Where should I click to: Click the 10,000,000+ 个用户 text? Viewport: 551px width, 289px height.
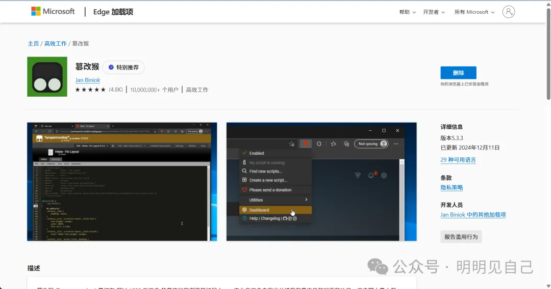(x=154, y=90)
